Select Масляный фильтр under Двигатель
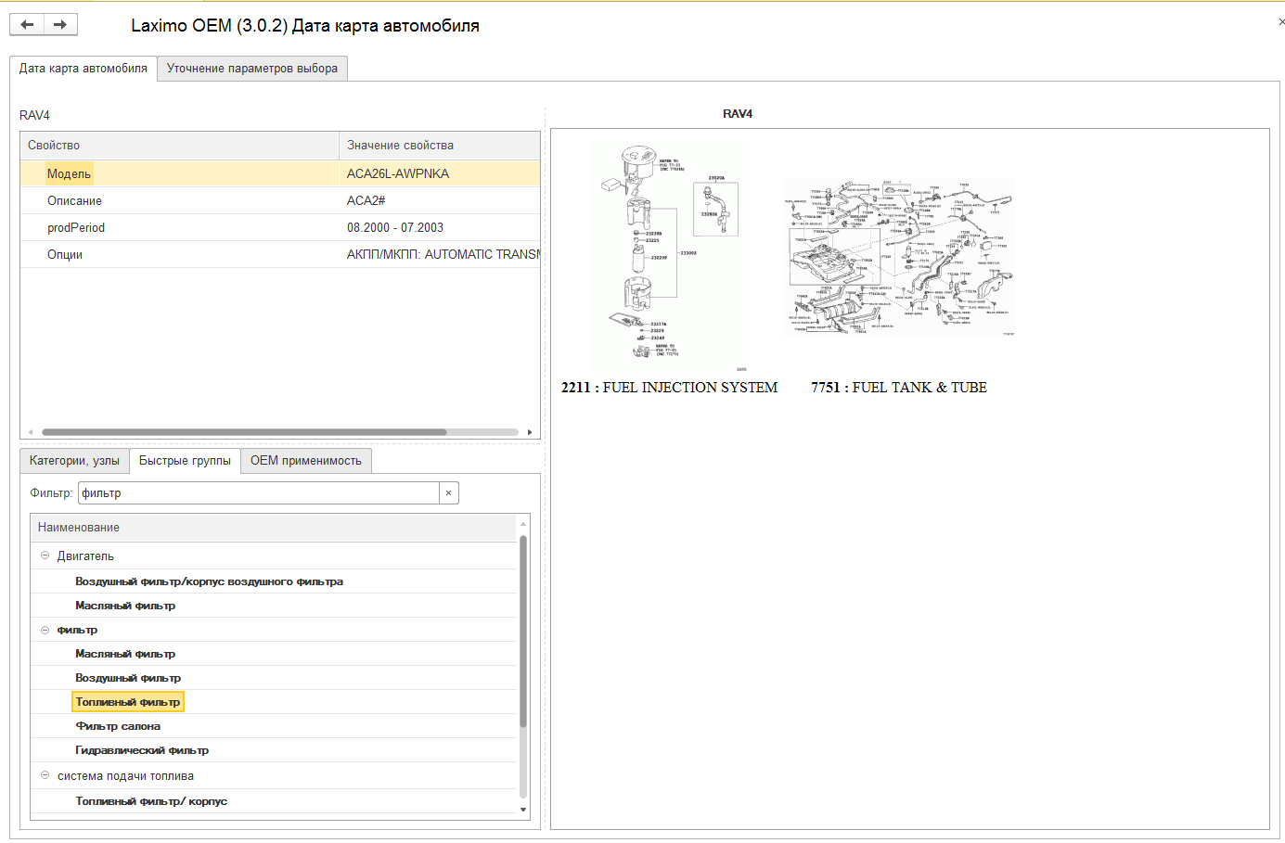This screenshot has width=1285, height=843. [x=274, y=606]
